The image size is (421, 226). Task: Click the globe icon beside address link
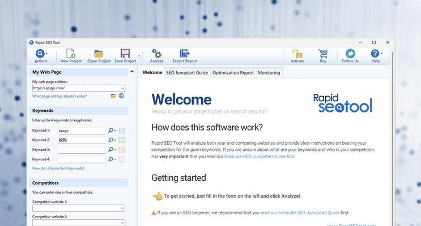[x=121, y=95]
